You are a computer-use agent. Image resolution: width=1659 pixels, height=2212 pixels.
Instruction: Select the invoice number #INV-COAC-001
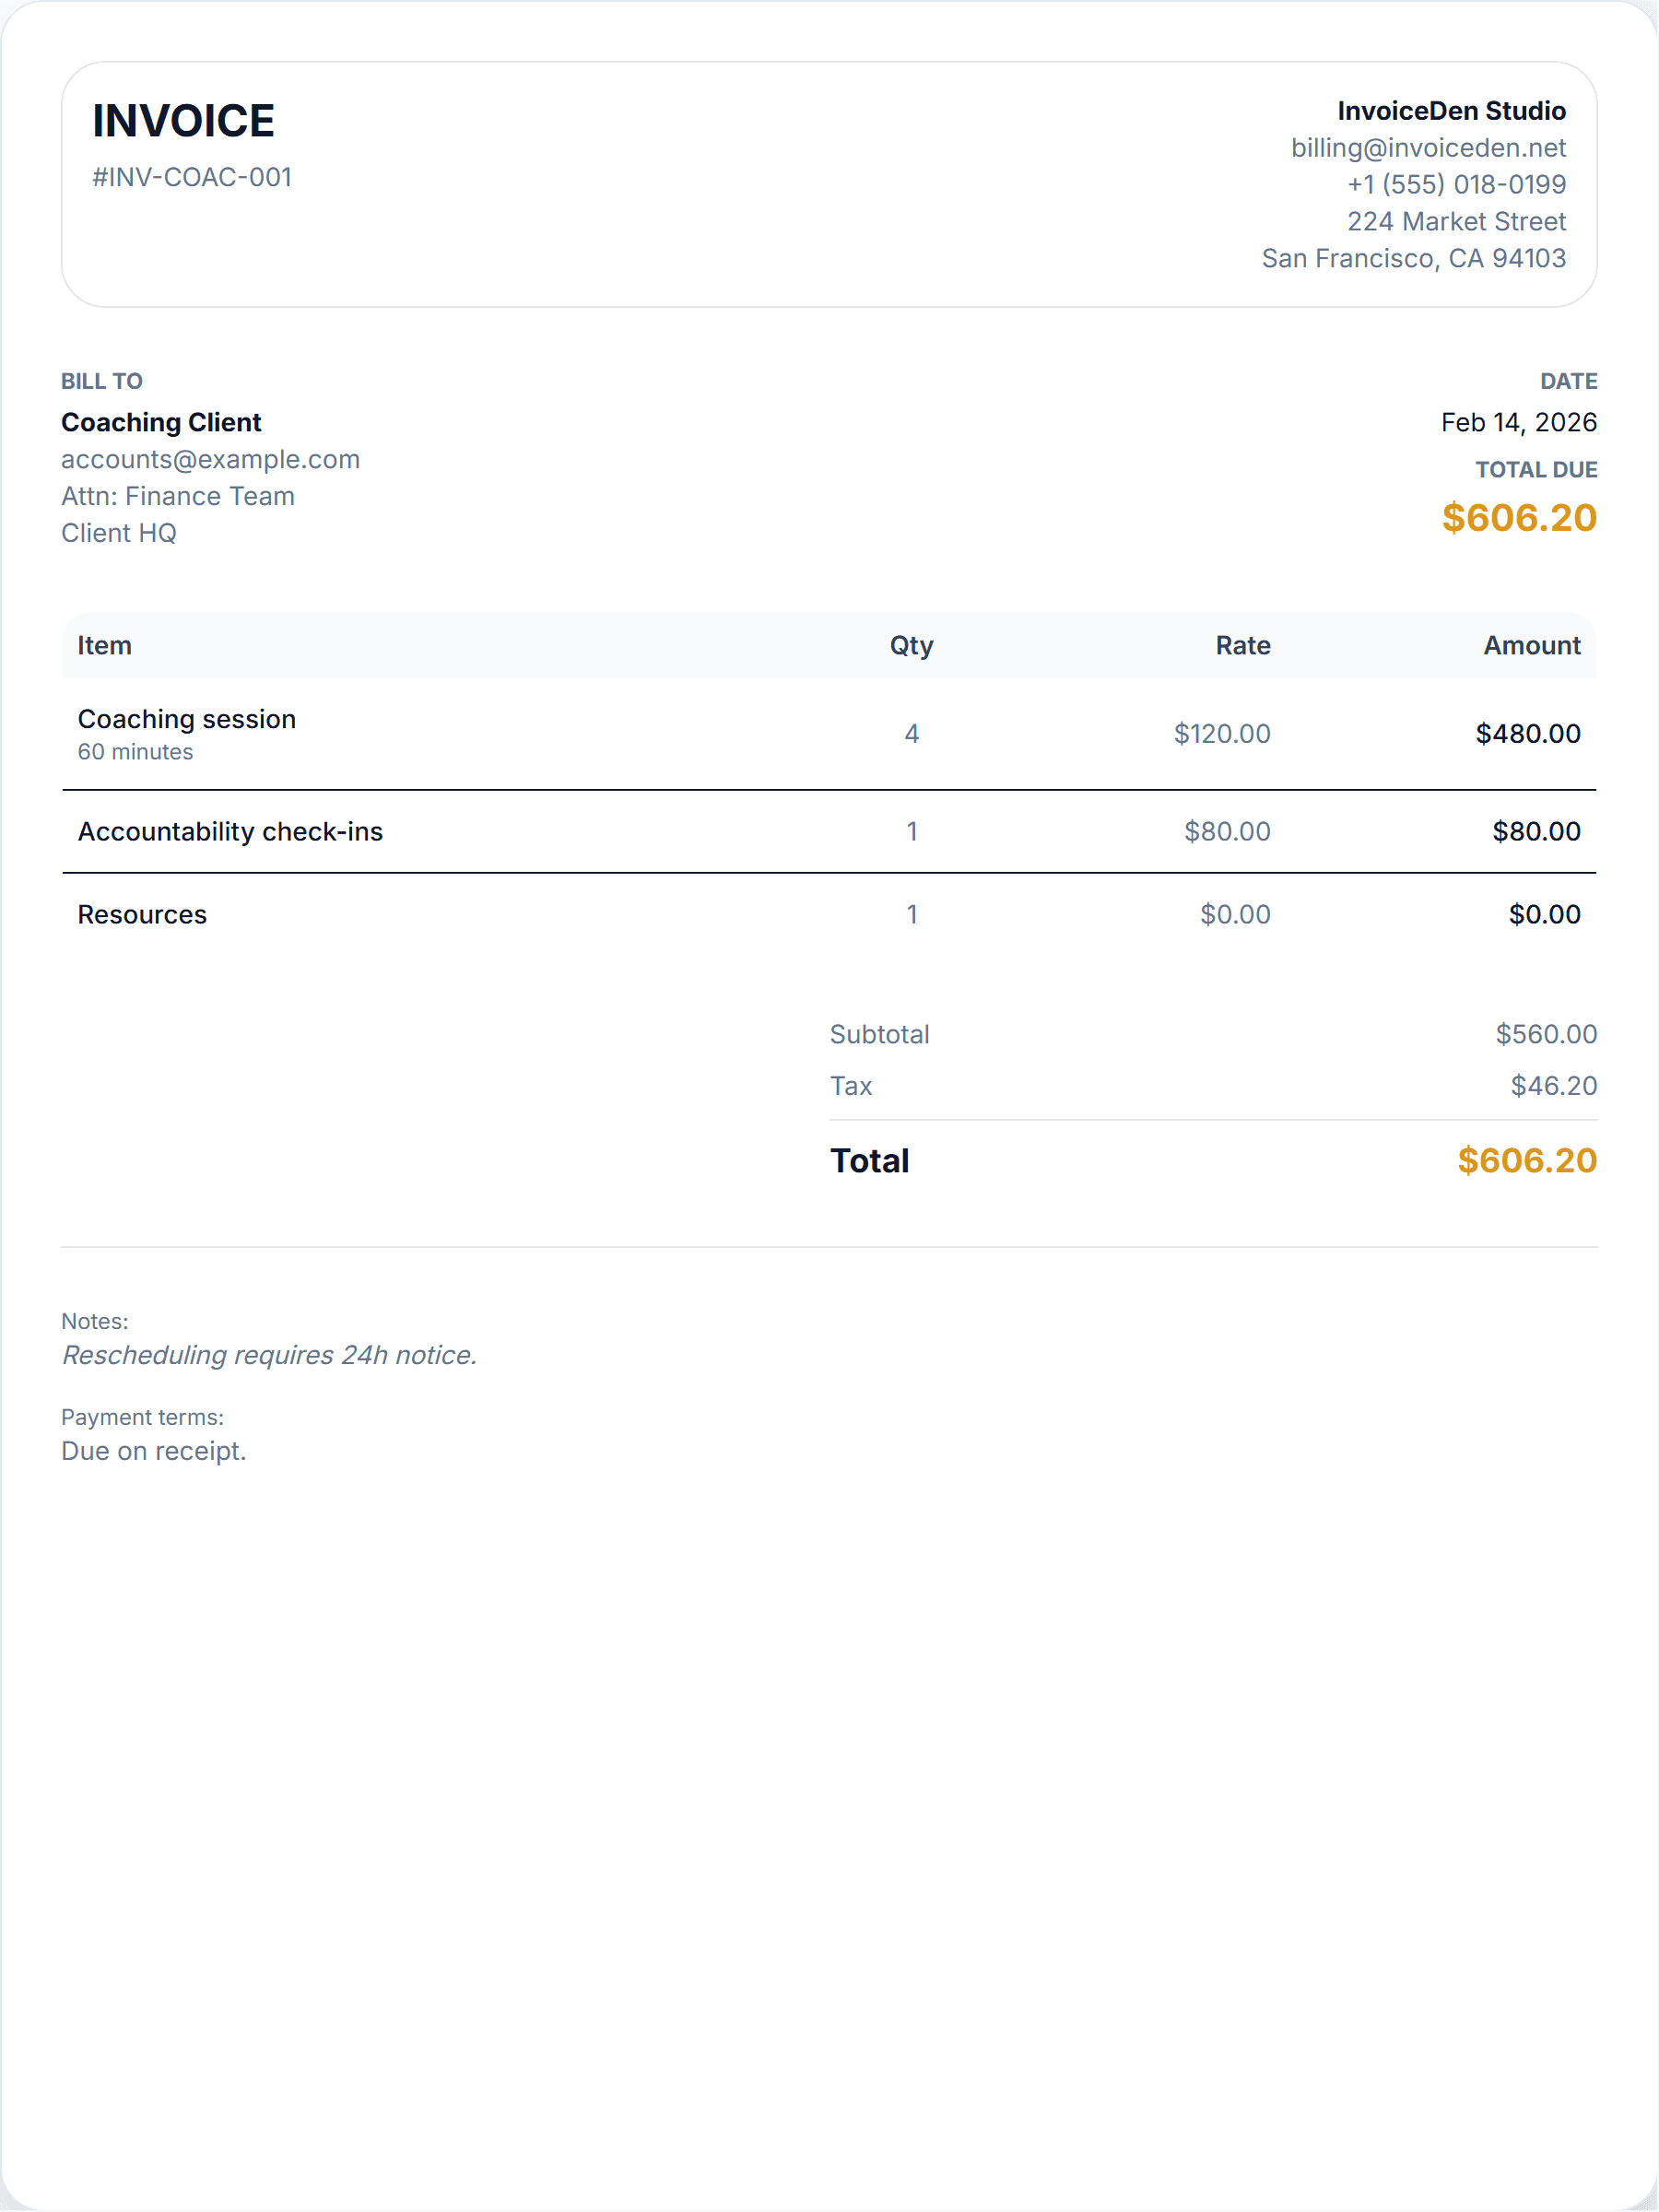pos(192,177)
